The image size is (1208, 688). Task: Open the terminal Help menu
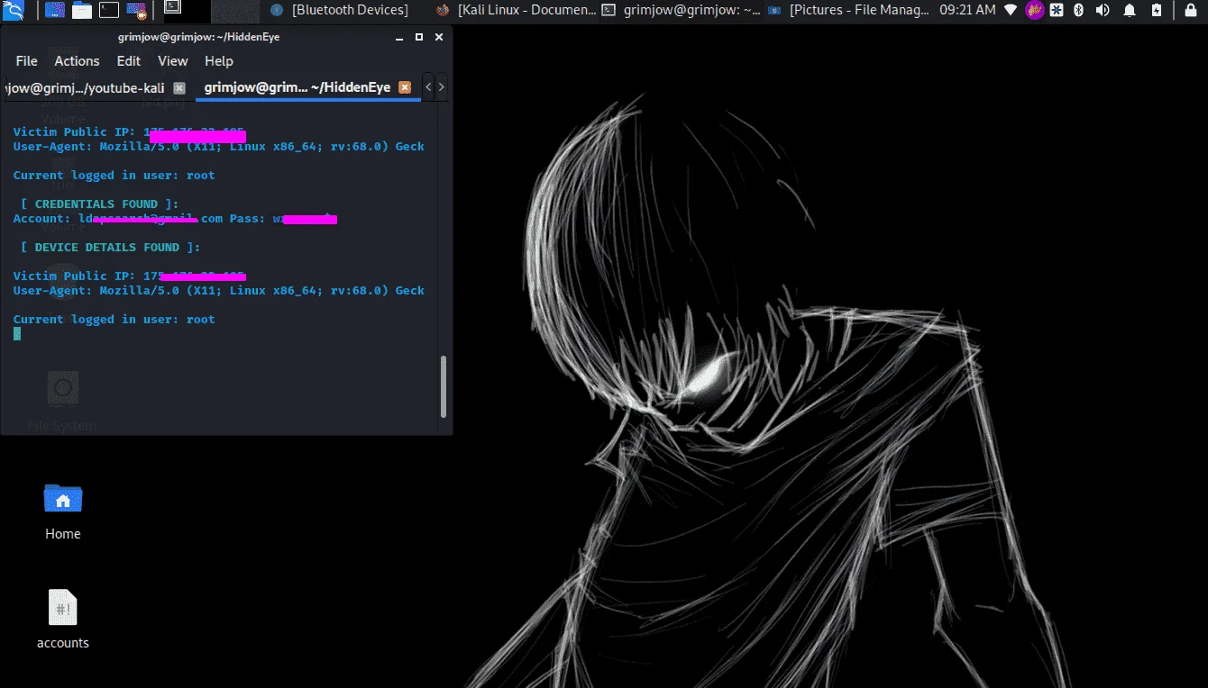(219, 61)
